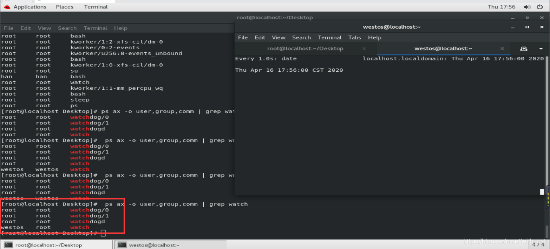Minimize the westos@localhost:~ window
The height and width of the screenshot is (249, 550).
[x=513, y=27]
